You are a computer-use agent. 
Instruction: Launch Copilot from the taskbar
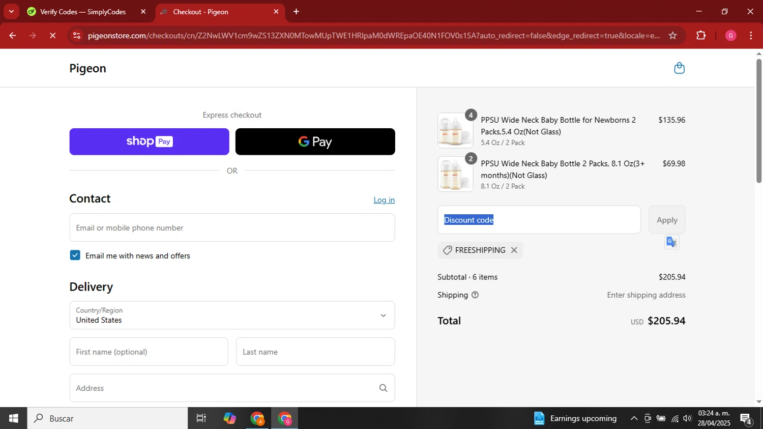pos(229,418)
